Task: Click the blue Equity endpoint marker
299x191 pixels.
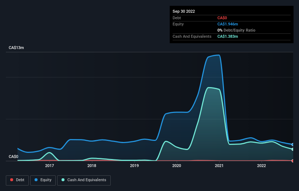Action: (293, 145)
